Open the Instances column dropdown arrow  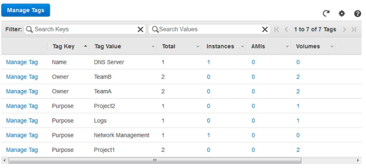(242, 47)
